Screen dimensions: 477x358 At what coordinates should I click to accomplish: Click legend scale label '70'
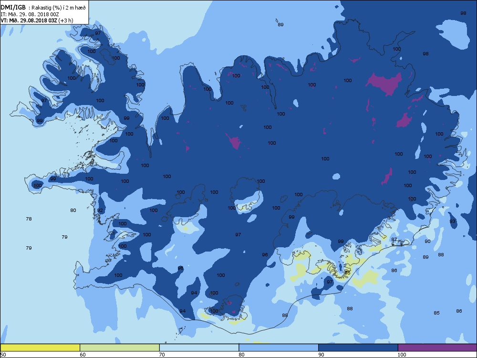point(162,354)
